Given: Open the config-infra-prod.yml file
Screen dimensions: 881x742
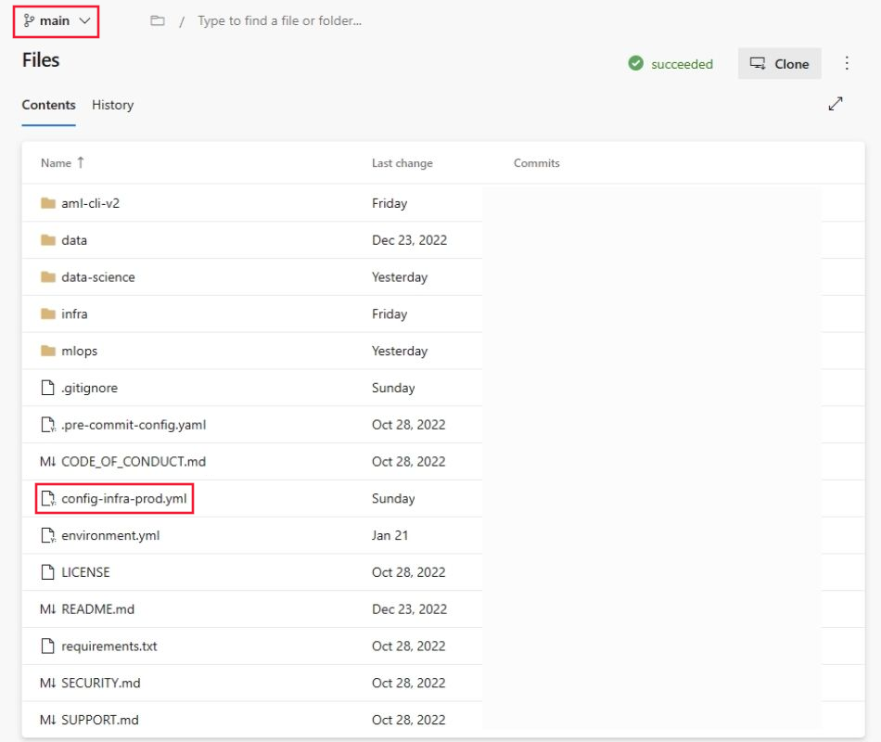Looking at the screenshot, I should (125, 498).
